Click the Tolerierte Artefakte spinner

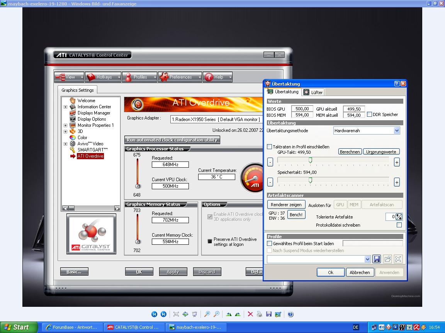pos(399,217)
